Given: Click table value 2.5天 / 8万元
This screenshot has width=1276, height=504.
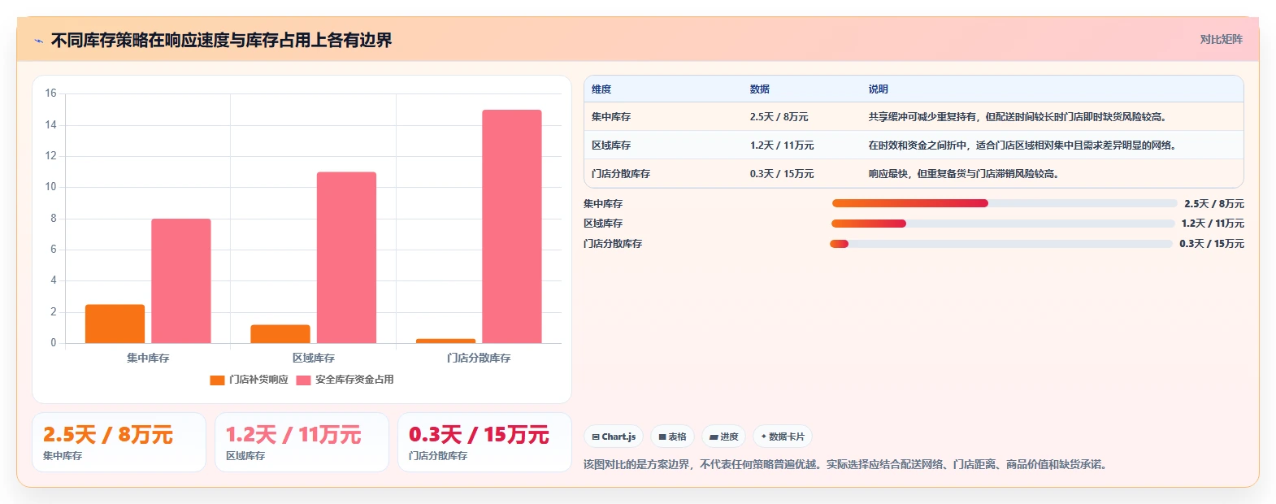Looking at the screenshot, I should 779,117.
